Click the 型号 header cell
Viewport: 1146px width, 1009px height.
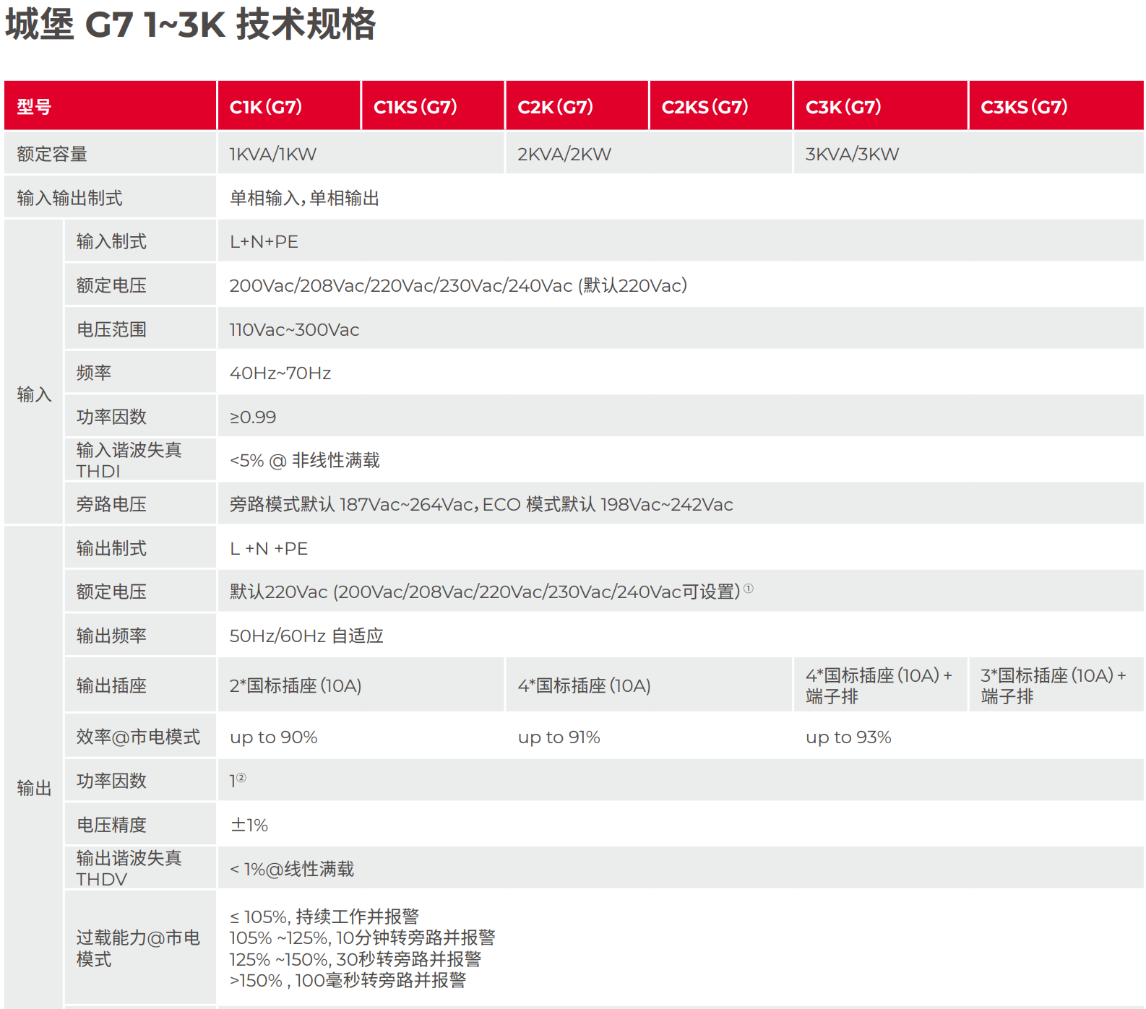pos(34,107)
